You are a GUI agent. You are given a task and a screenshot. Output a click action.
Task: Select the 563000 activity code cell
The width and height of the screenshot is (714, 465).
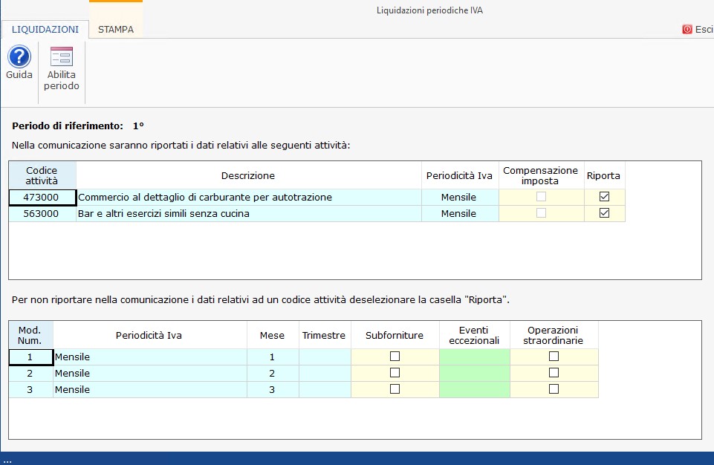(x=42, y=213)
